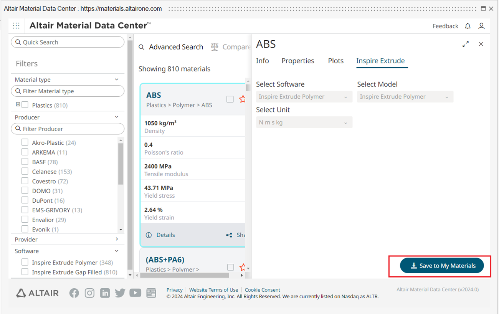Expand the ABS detail panel to fullscreen

pyautogui.click(x=466, y=44)
